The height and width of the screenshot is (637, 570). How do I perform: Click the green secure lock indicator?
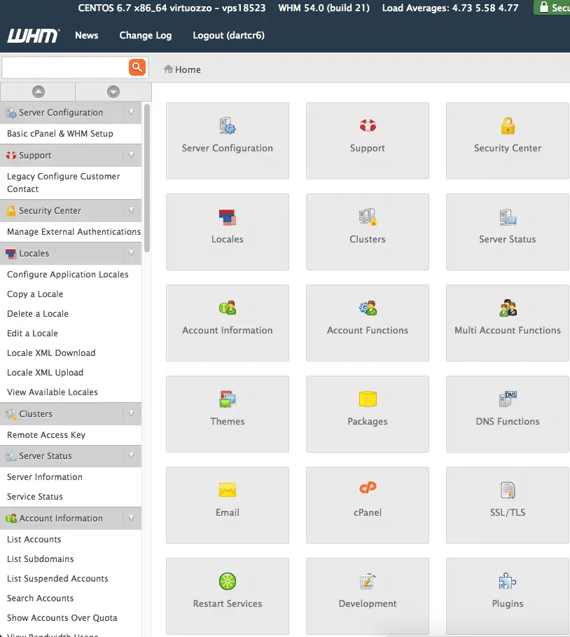552,7
